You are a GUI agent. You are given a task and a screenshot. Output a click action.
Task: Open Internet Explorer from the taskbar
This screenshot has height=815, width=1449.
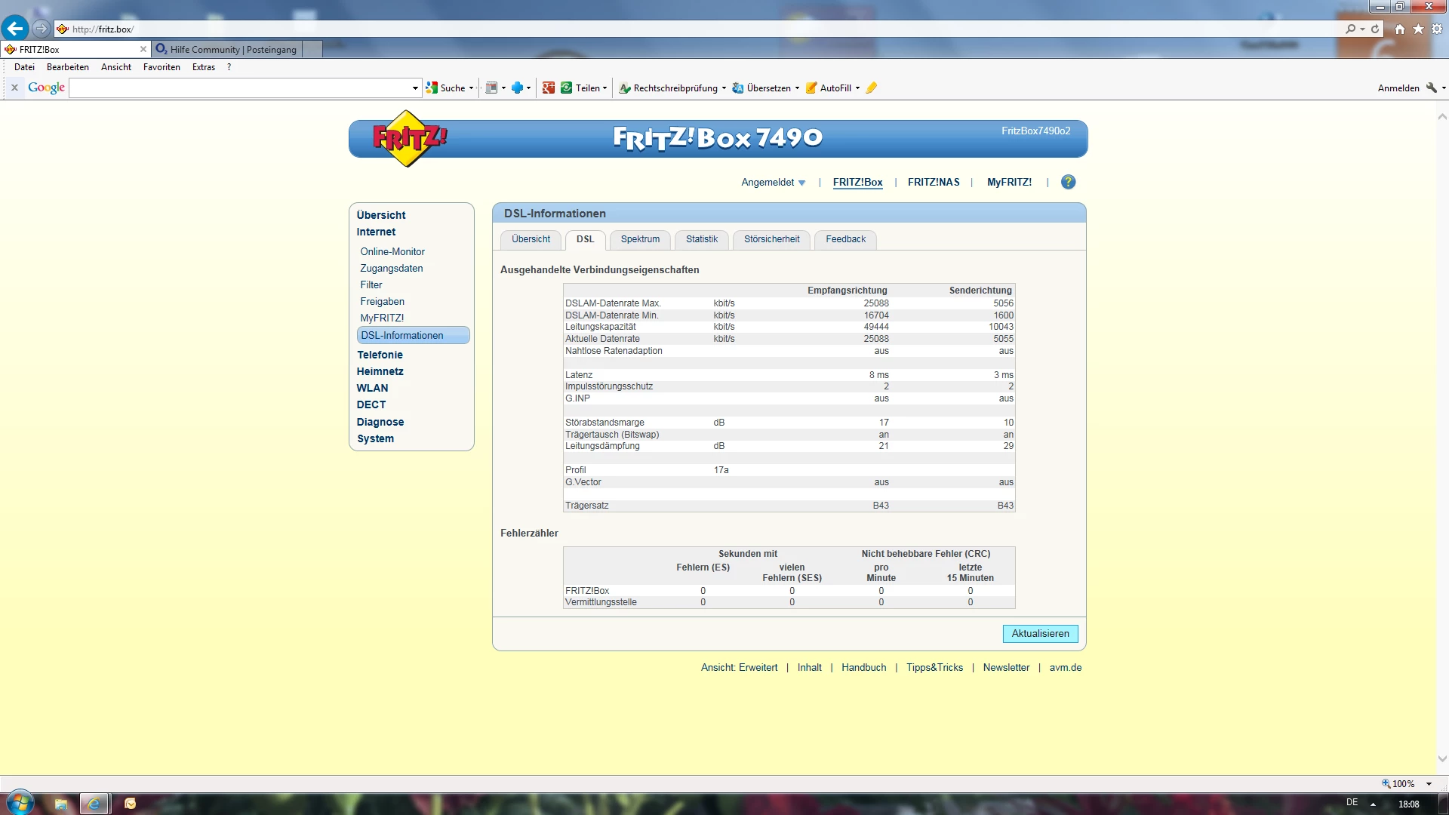coord(94,804)
